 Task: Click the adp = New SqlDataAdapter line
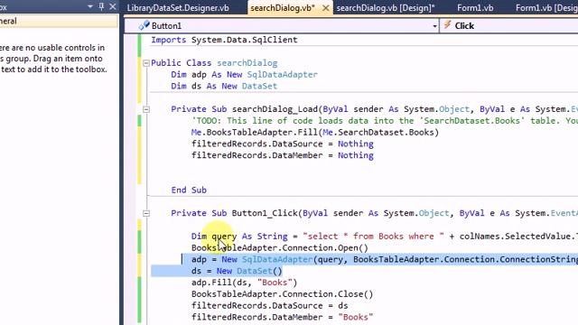point(385,259)
